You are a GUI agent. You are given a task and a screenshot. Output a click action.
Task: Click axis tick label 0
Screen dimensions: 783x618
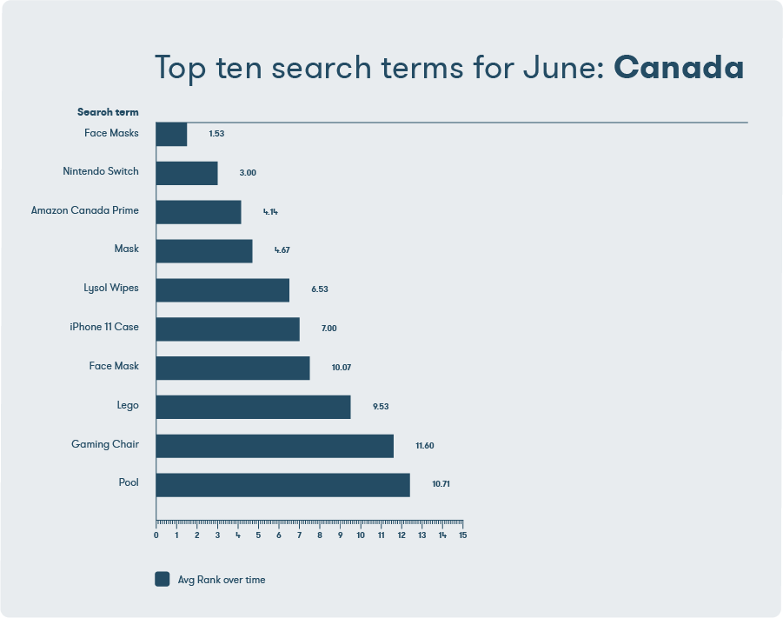pyautogui.click(x=156, y=535)
